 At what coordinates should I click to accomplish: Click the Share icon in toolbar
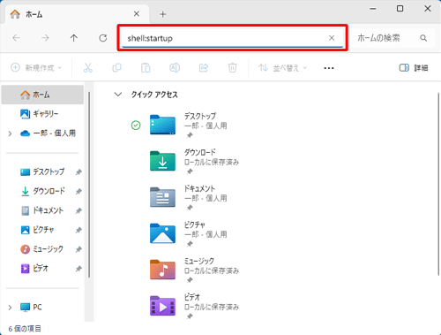(x=204, y=68)
